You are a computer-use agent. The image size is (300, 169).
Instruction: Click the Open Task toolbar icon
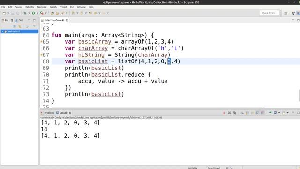(x=57, y=13)
